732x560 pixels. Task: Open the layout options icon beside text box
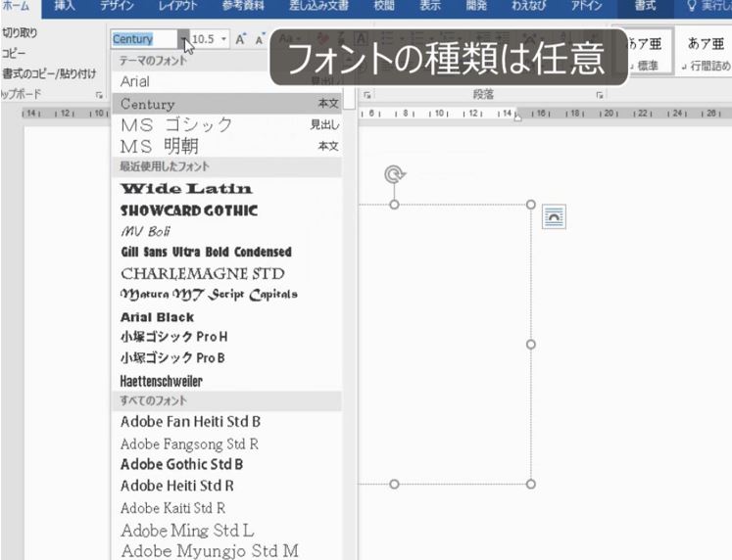pos(554,216)
